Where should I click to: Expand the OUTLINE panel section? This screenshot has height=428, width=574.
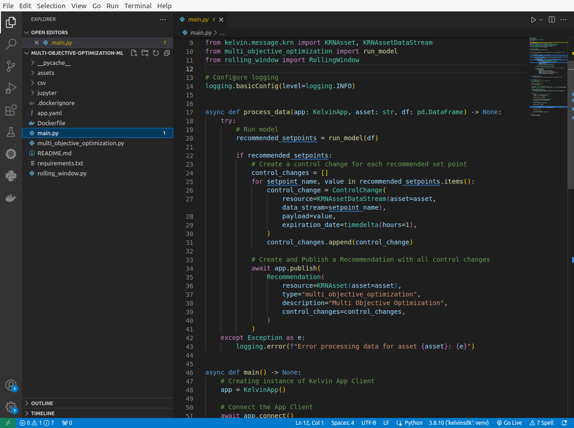click(x=42, y=403)
